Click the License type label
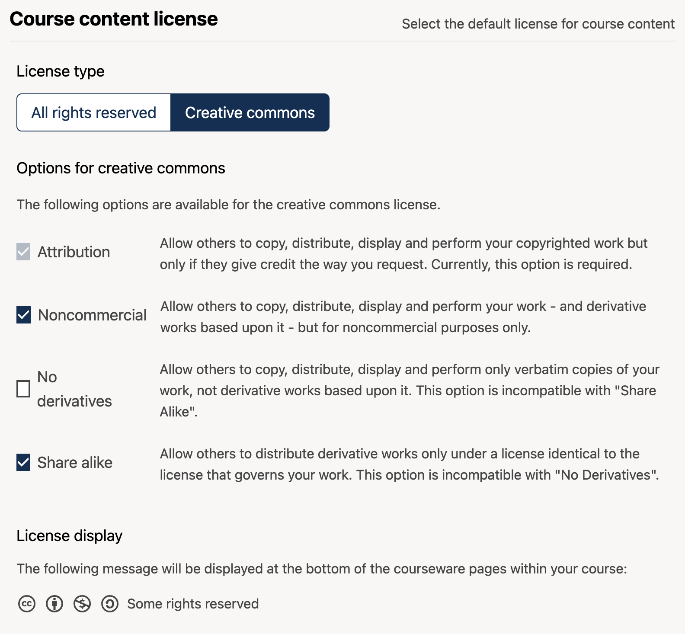Screen dimensions: 685x634 (x=61, y=71)
